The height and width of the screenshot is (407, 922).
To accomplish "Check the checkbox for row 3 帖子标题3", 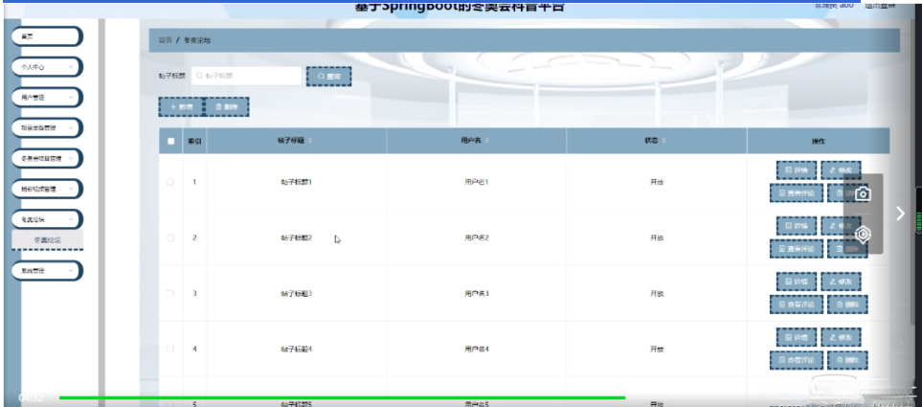I will click(170, 293).
